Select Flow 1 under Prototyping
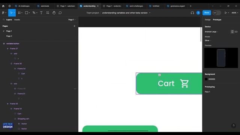 coord(207,92)
